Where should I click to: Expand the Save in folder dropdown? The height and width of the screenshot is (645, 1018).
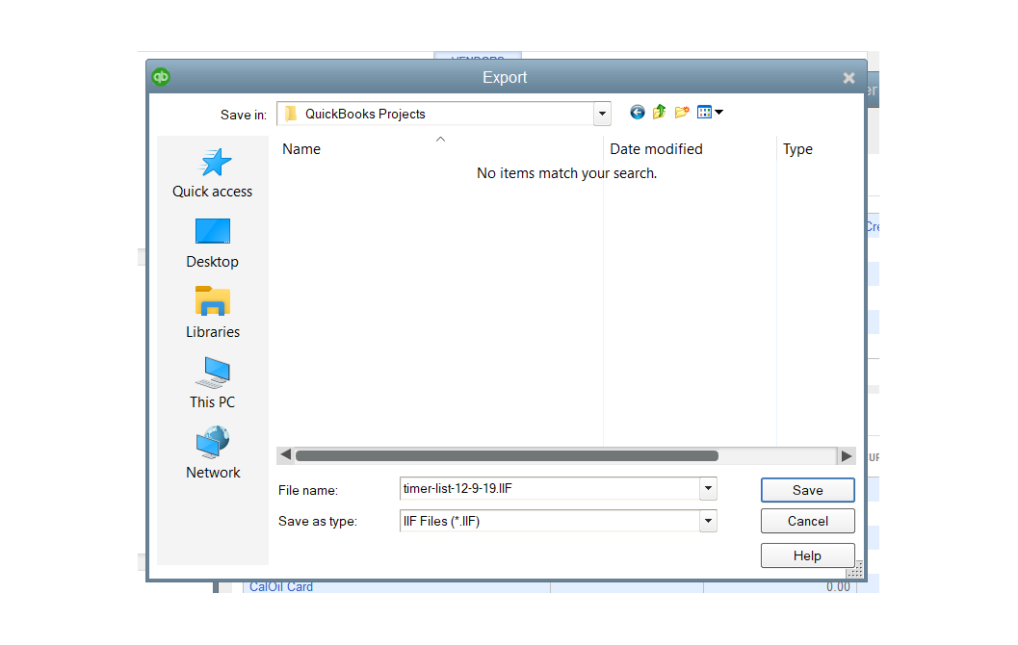[x=602, y=114]
